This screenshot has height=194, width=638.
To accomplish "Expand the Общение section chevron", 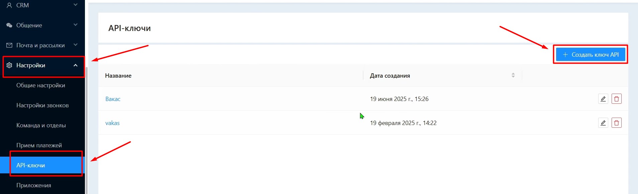I will pyautogui.click(x=76, y=25).
